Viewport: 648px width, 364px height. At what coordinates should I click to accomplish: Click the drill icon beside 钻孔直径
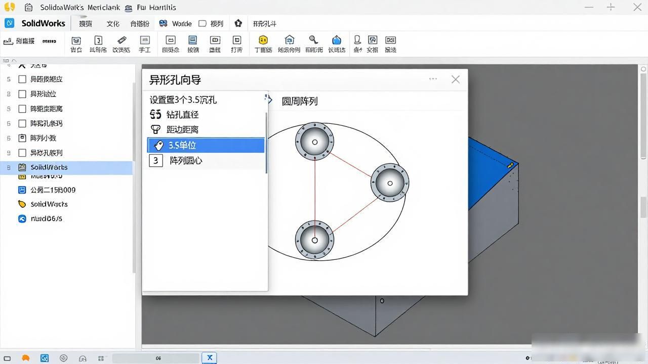click(155, 115)
